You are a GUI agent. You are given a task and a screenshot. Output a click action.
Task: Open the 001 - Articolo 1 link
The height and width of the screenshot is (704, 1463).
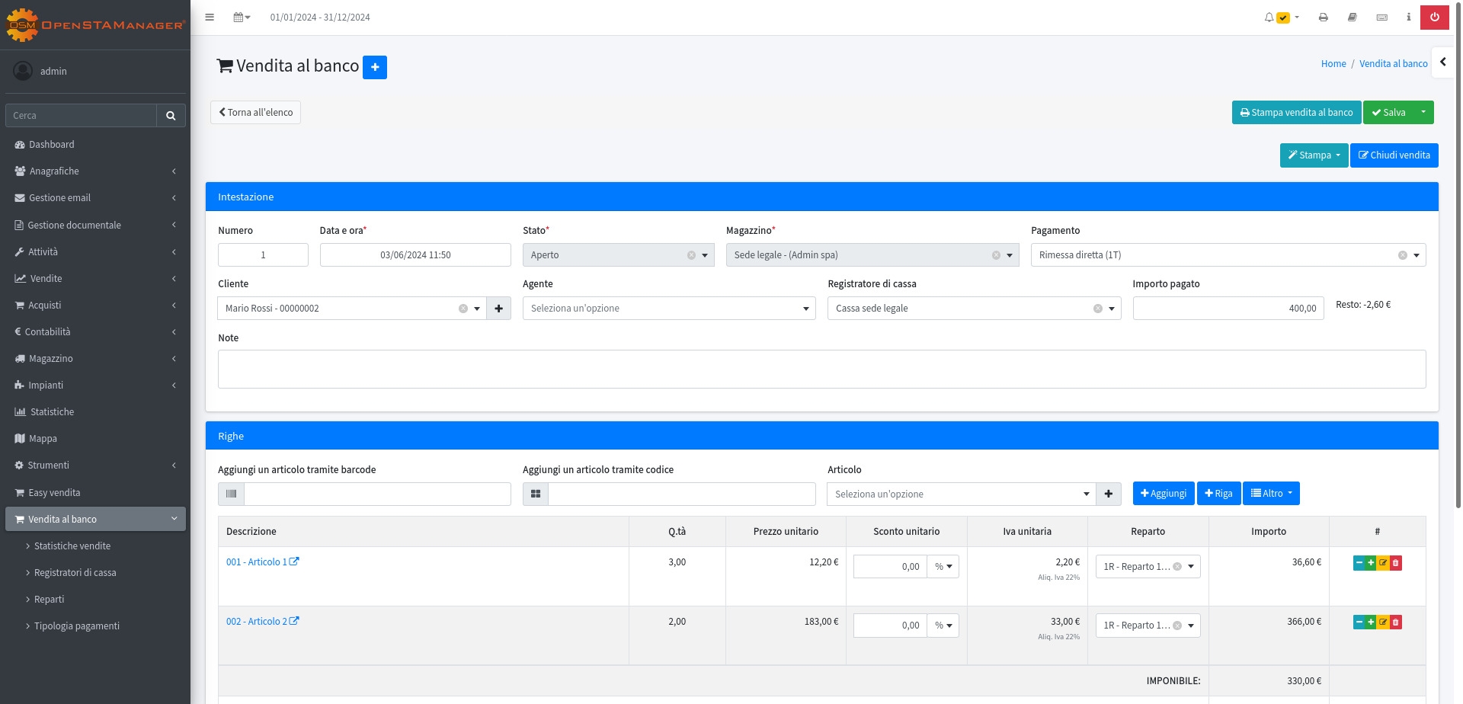pyautogui.click(x=256, y=562)
